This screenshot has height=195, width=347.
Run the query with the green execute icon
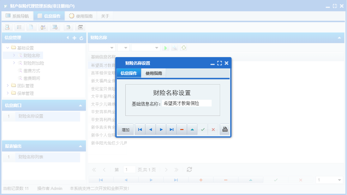[165, 47]
